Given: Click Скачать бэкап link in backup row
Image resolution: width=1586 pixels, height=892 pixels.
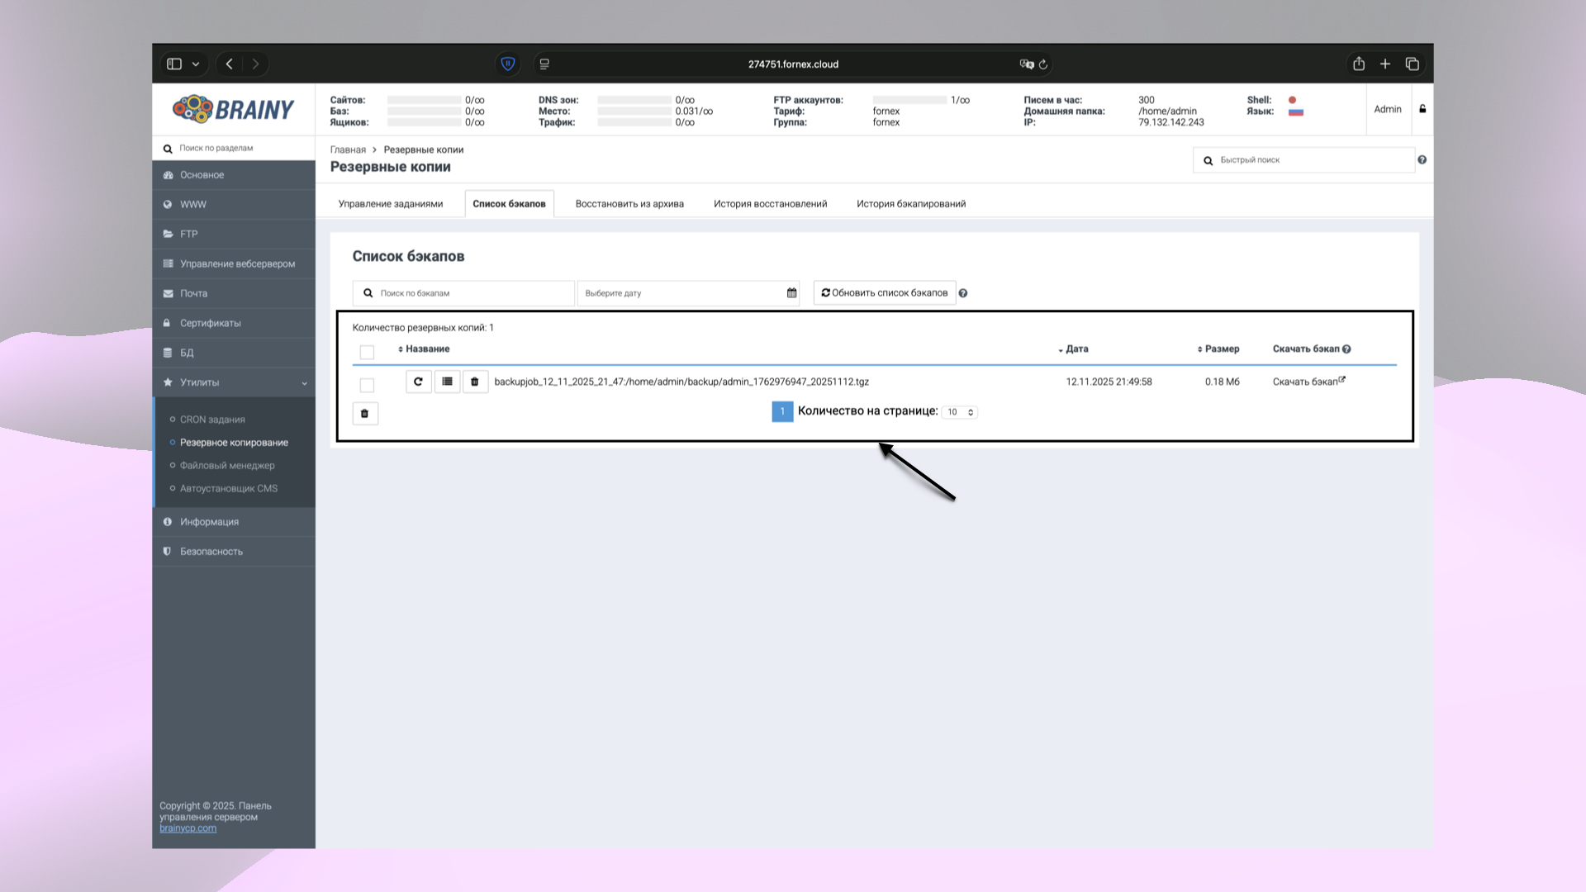Looking at the screenshot, I should click(1308, 382).
